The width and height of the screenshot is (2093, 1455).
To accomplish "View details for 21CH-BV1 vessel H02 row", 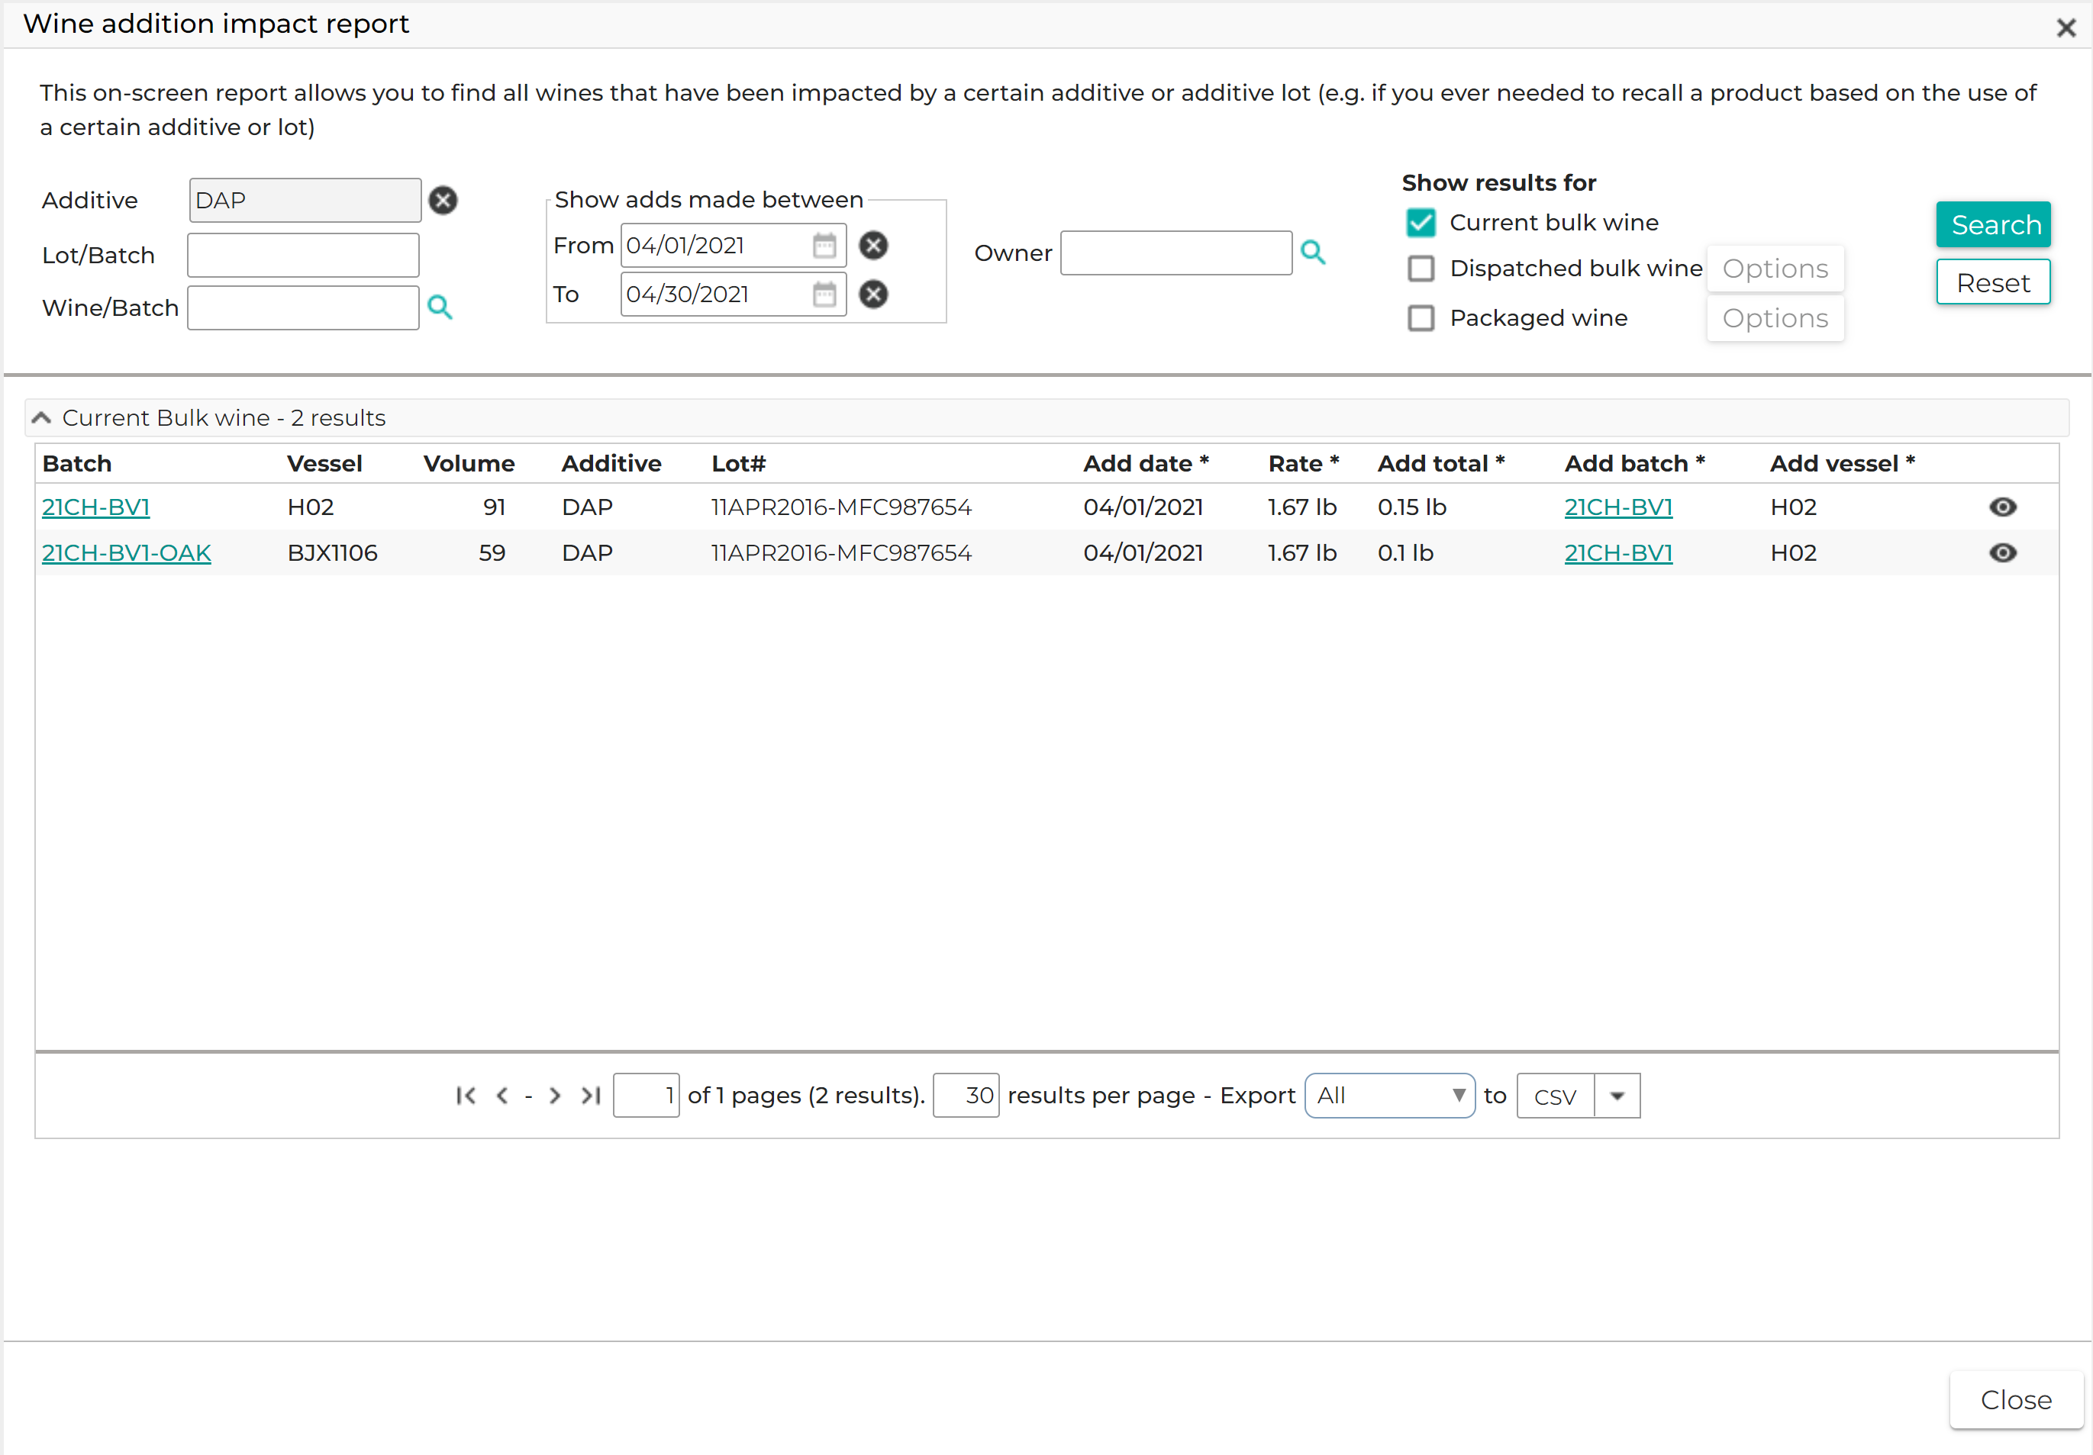I will pyautogui.click(x=2002, y=507).
